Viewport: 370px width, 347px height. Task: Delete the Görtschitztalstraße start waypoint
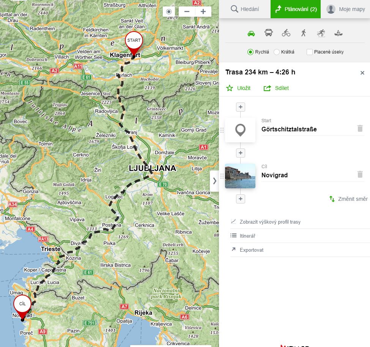(360, 128)
